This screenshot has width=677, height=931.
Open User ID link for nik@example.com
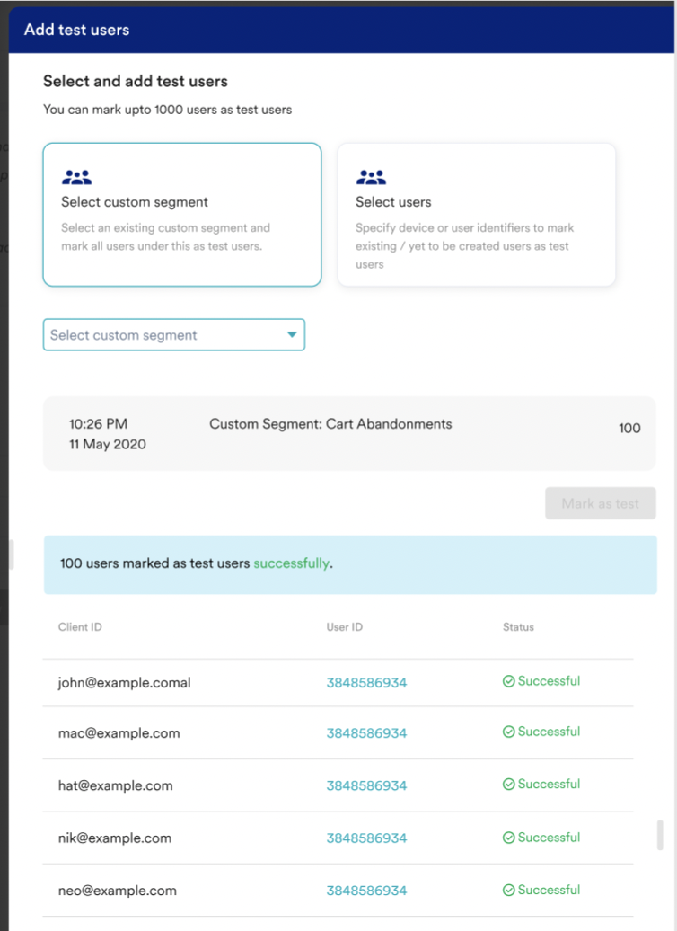pos(366,838)
